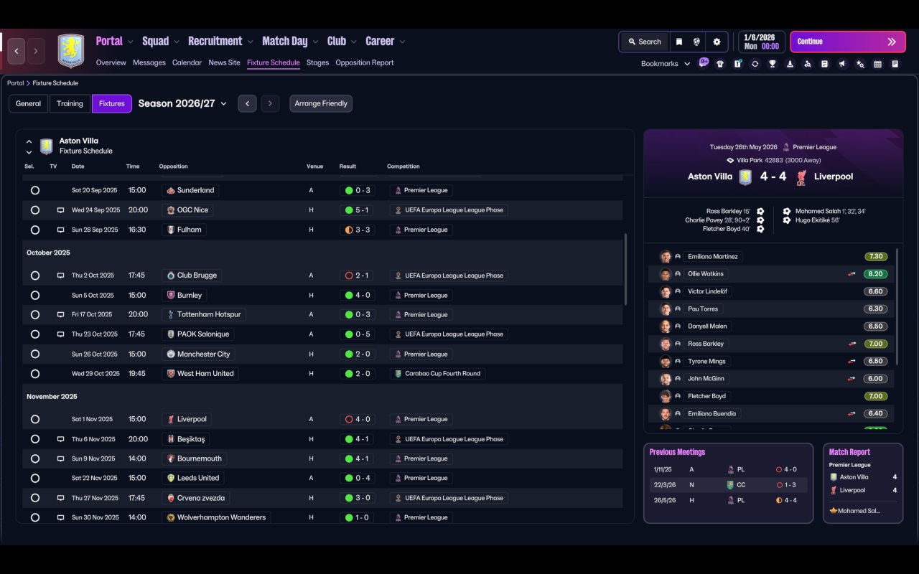Screen dimensions: 919x574
Task: Select the Tottenham Hotspur fixture radio button
Action: coord(35,315)
